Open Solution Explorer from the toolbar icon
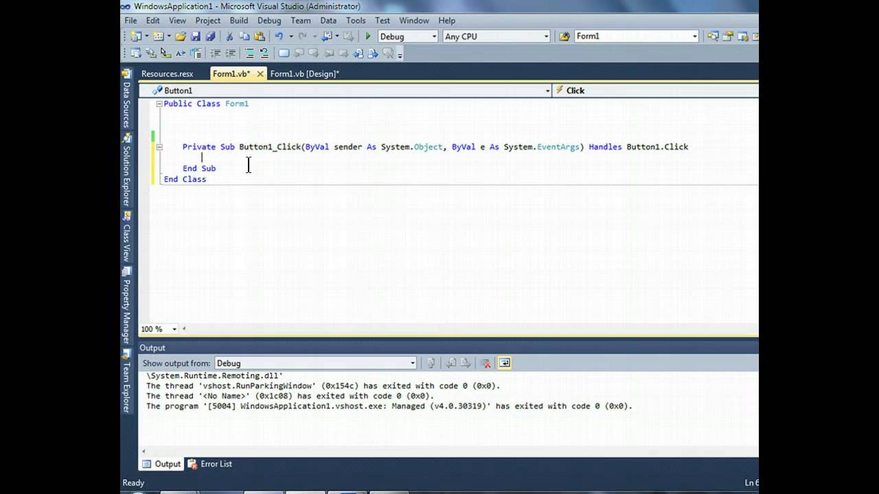The height and width of the screenshot is (494, 879). (714, 36)
